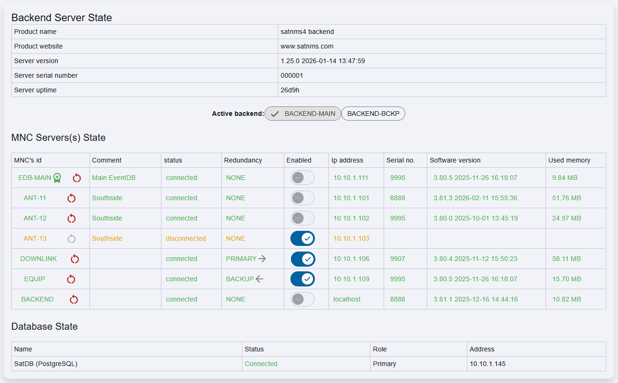Click the BACKUP redundancy left arrow
Viewport: 618px width, 383px height.
coord(259,279)
